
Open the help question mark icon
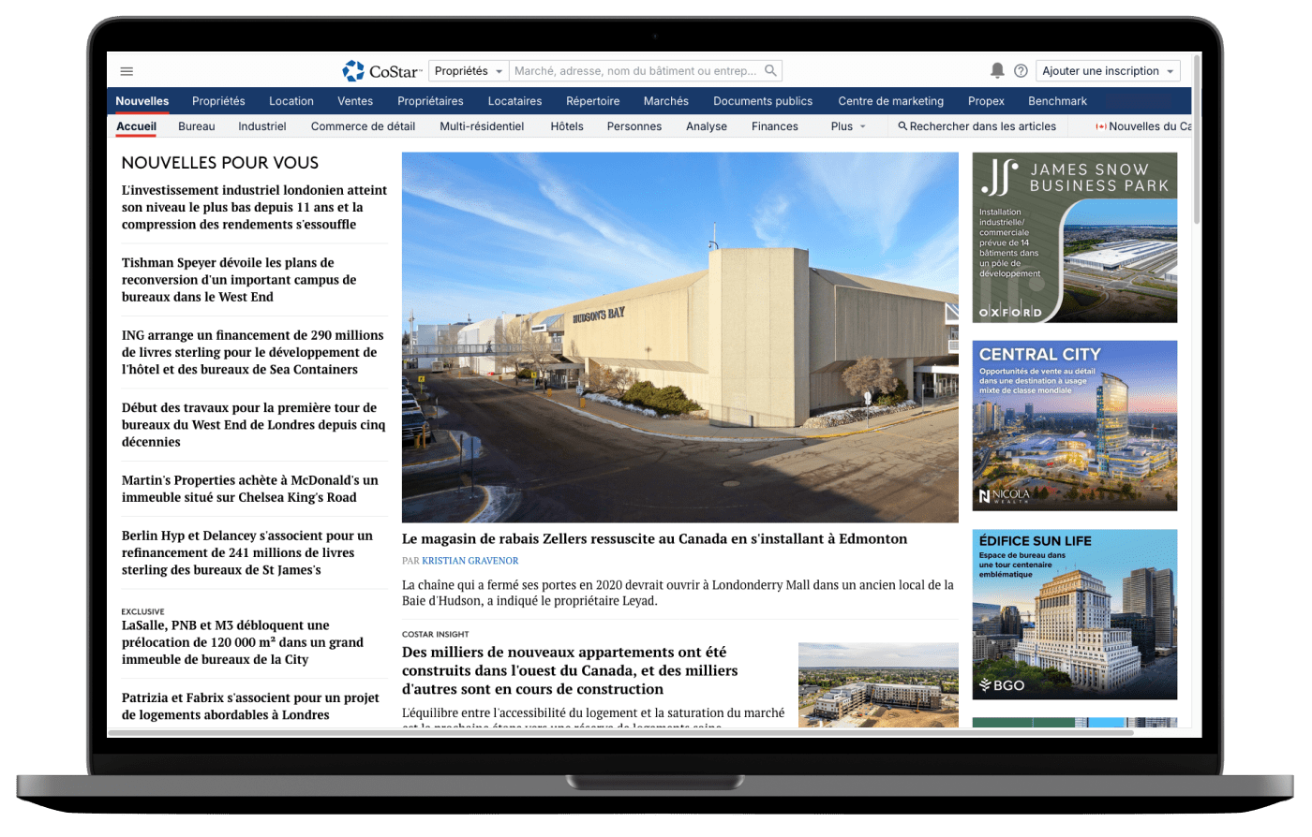1021,71
